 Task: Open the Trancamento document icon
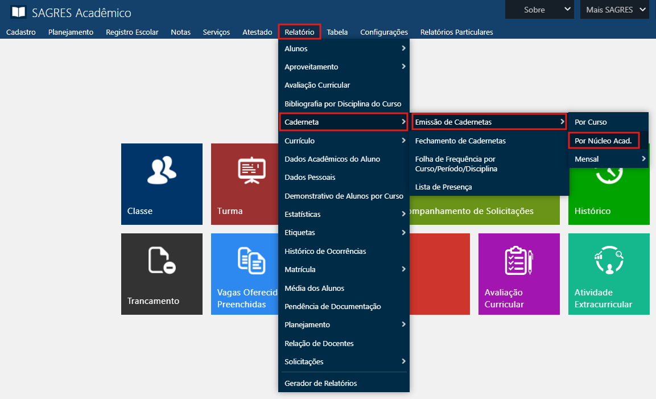point(162,260)
